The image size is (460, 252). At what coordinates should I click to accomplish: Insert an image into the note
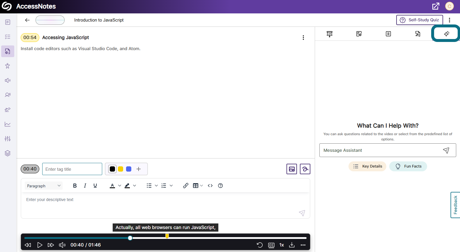click(x=292, y=169)
